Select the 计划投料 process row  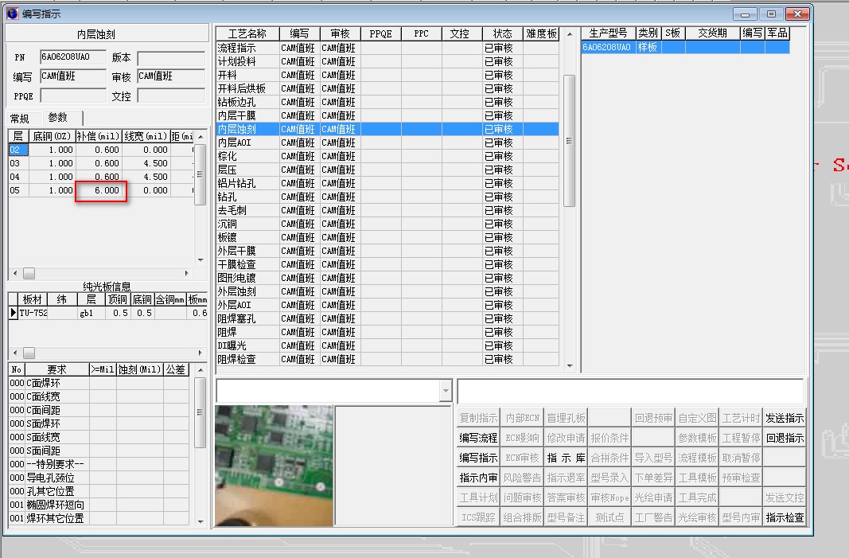(x=388, y=61)
